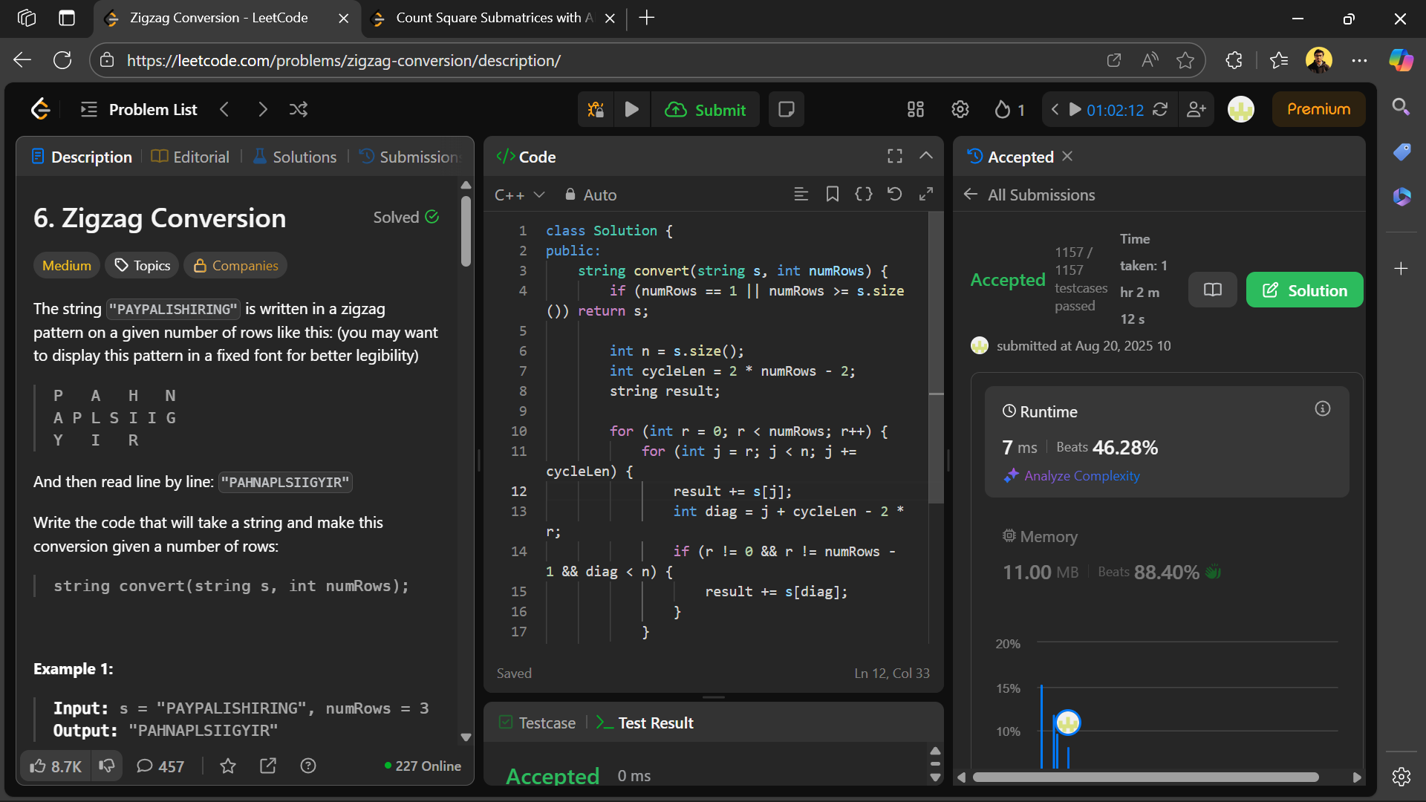Image resolution: width=1426 pixels, height=802 pixels.
Task: Open the C++ language dropdown
Action: click(x=519, y=195)
